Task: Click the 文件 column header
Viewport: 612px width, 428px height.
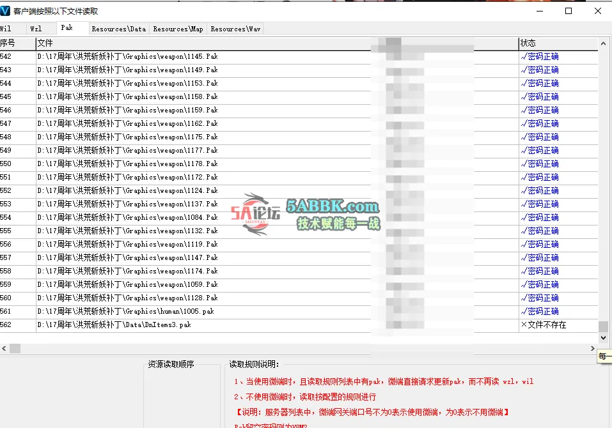Action: 277,43
